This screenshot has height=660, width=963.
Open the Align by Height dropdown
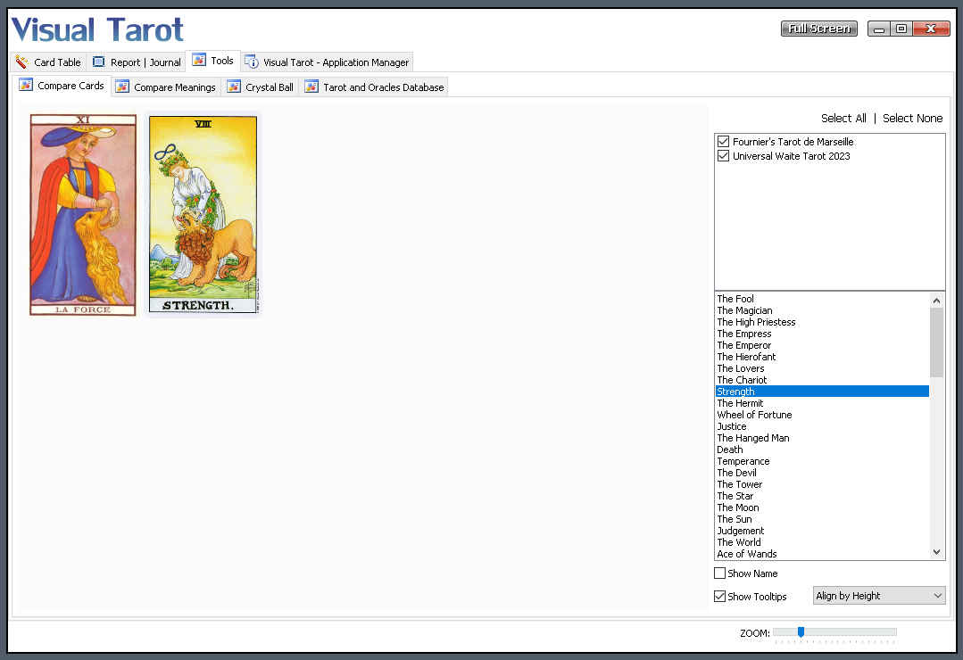(879, 596)
